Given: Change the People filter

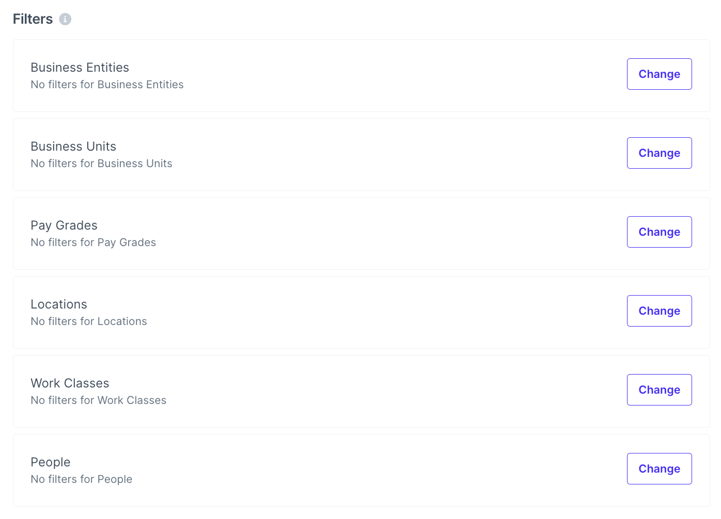Looking at the screenshot, I should [x=659, y=469].
